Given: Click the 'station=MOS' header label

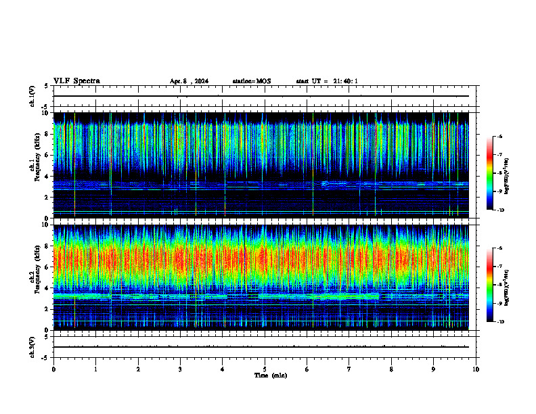Looking at the screenshot, I should [252, 81].
